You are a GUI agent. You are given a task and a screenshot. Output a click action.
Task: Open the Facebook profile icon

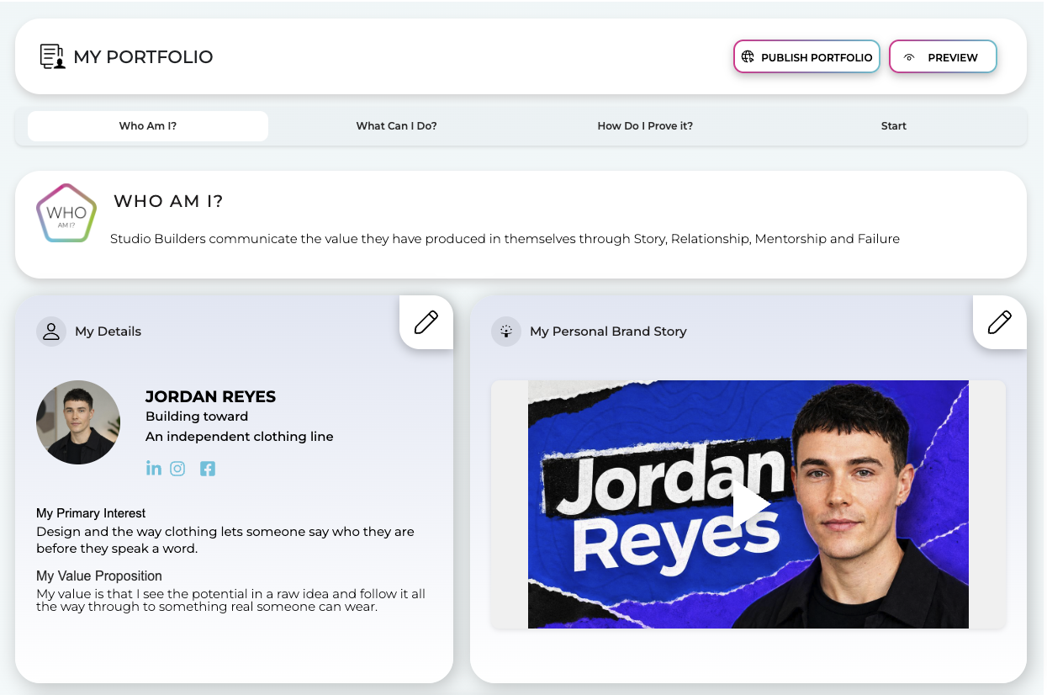208,469
